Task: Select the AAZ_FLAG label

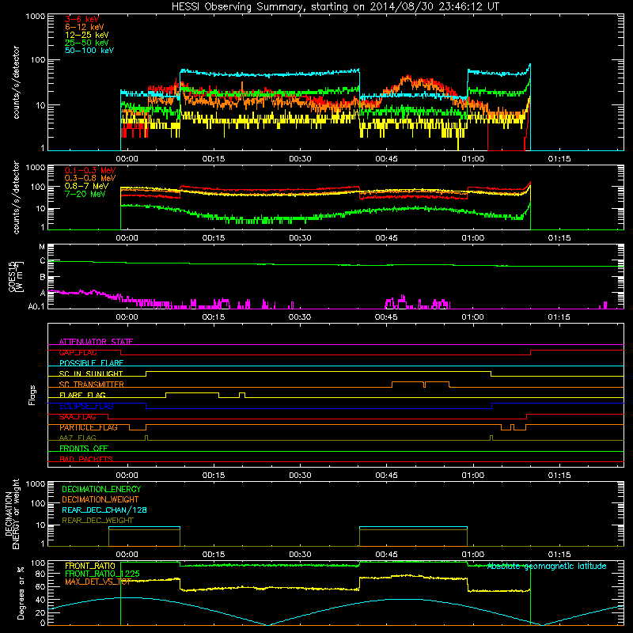Action: (78, 438)
